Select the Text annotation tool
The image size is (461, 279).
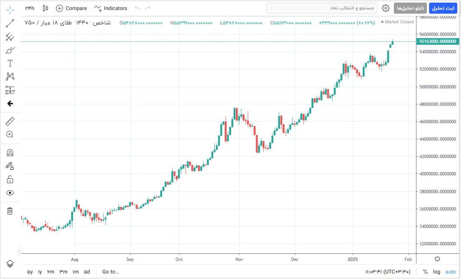[x=10, y=63]
